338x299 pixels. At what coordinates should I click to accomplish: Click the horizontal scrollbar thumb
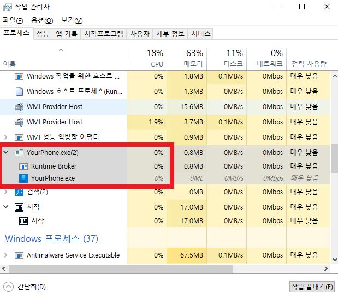click(121, 268)
